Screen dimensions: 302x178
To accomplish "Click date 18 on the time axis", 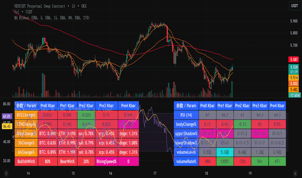I will click(x=206, y=173).
